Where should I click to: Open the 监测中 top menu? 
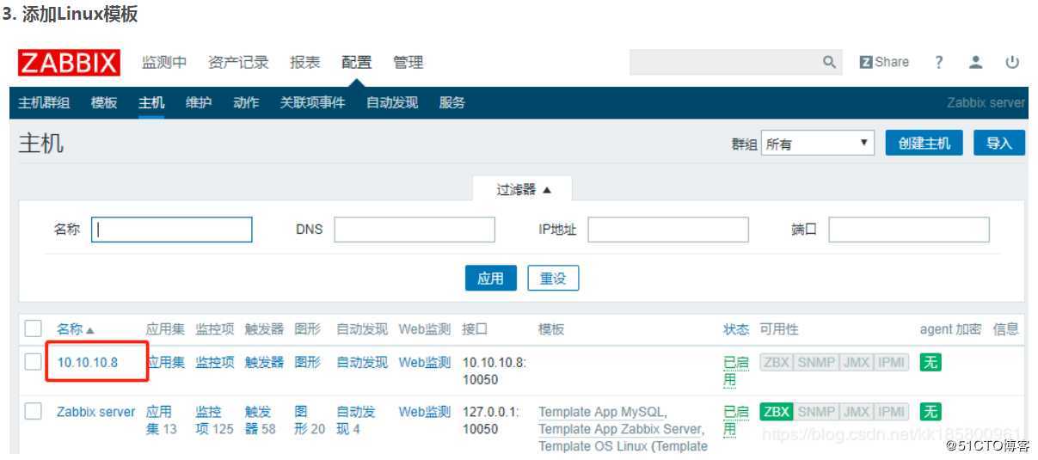[164, 63]
